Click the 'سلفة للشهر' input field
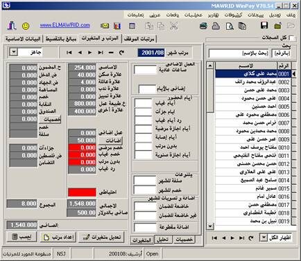This screenshot has height=261, width=301. [x=145, y=181]
